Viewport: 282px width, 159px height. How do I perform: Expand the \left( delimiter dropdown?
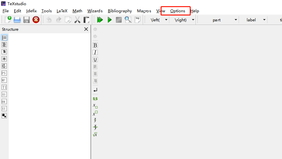pos(166,20)
